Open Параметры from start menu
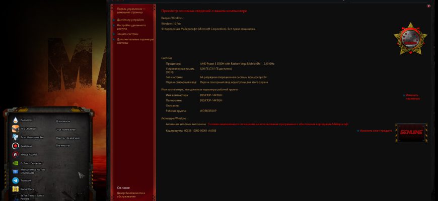 (x=63, y=146)
